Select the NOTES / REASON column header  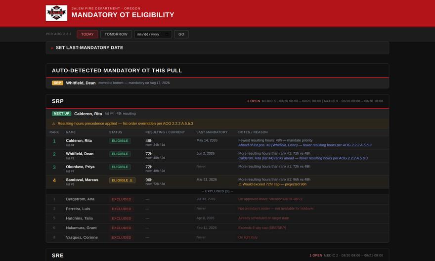[253, 132]
